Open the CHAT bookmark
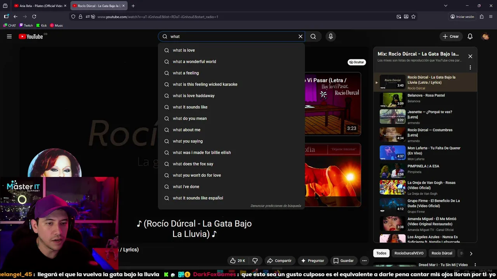 coord(10,26)
